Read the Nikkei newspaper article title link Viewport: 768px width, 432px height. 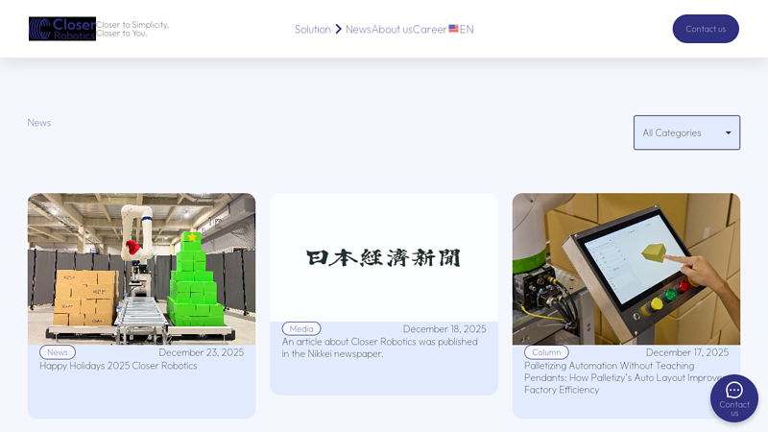379,348
